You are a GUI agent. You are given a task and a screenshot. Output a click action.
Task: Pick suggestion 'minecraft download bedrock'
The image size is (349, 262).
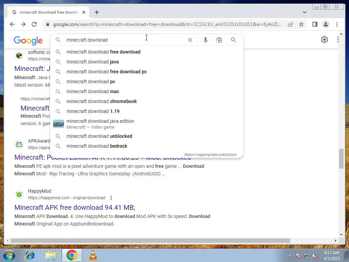pos(147,146)
